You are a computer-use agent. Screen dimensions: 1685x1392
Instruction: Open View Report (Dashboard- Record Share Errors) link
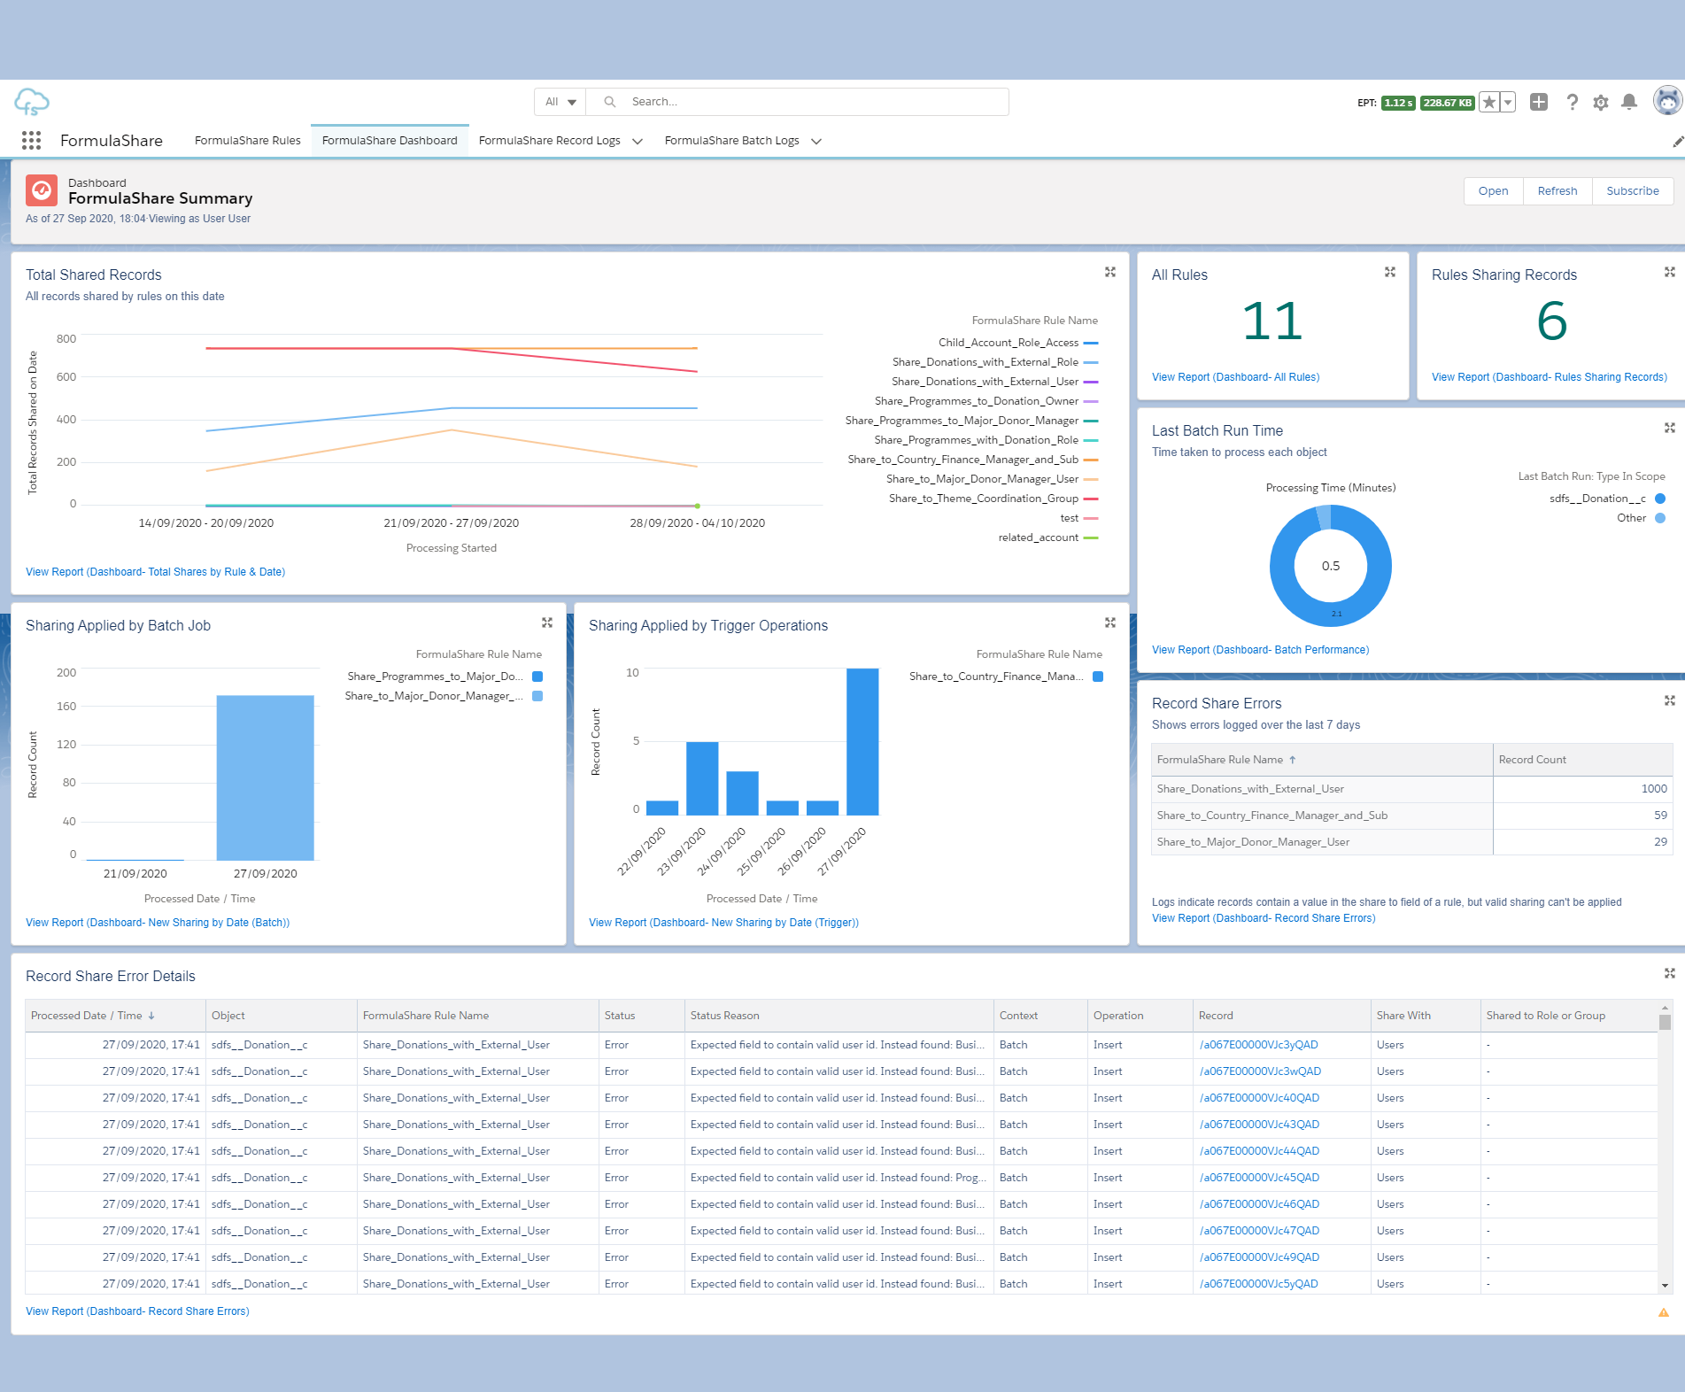click(x=1264, y=918)
